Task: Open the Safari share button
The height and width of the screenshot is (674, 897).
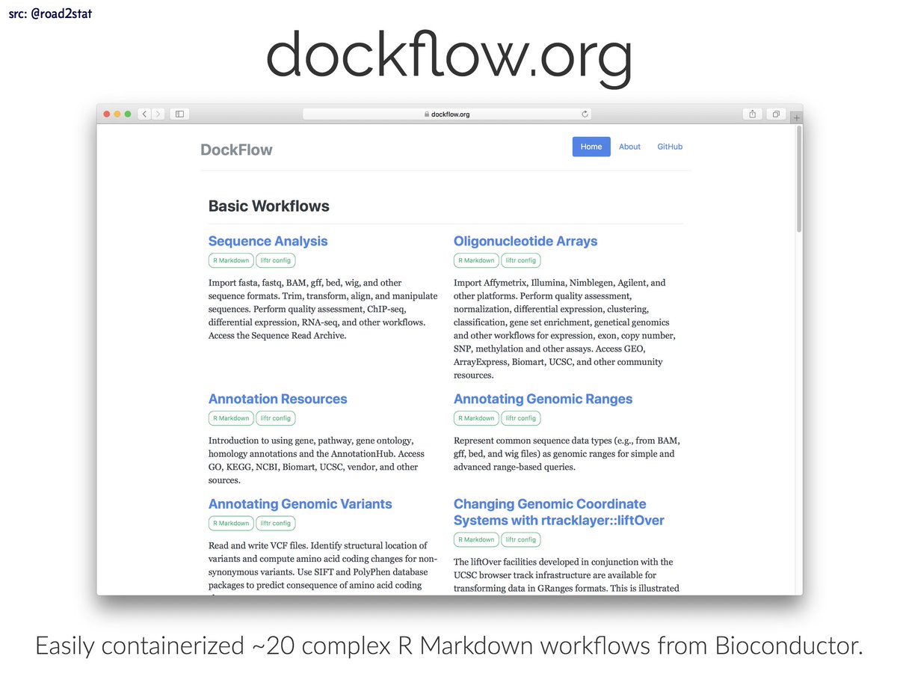Action: click(752, 114)
